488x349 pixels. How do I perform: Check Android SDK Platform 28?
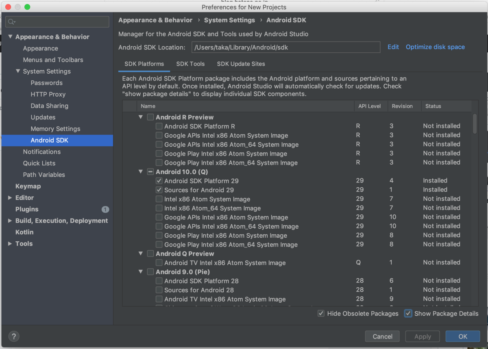(159, 281)
